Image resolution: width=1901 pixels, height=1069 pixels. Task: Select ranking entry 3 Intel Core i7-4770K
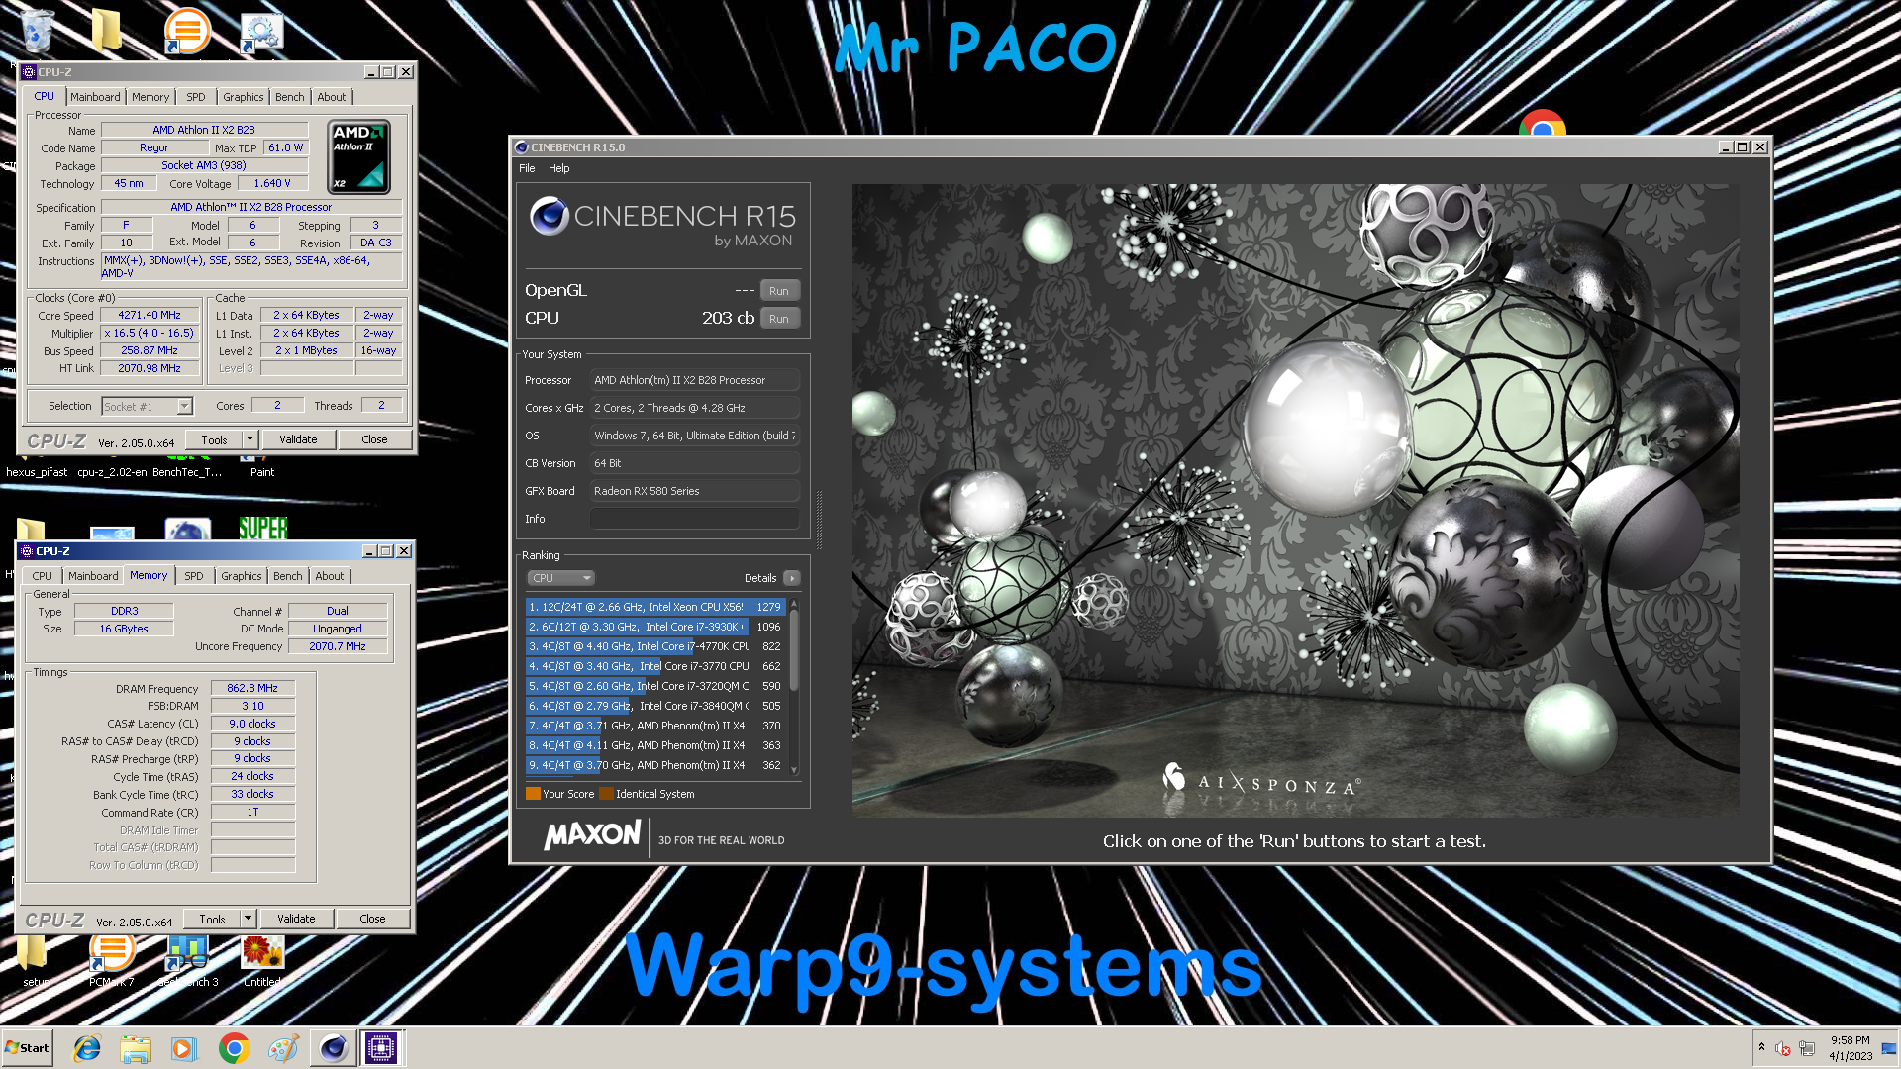655,646
